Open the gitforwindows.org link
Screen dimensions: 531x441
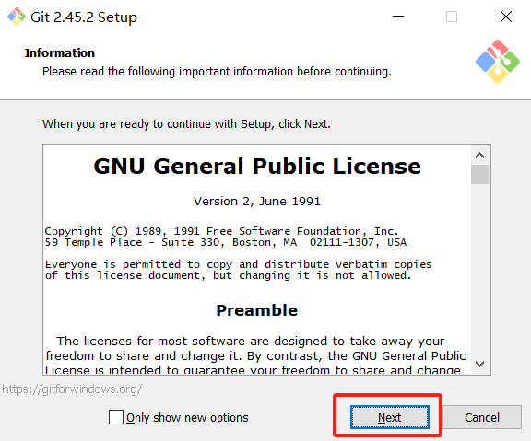click(x=72, y=389)
